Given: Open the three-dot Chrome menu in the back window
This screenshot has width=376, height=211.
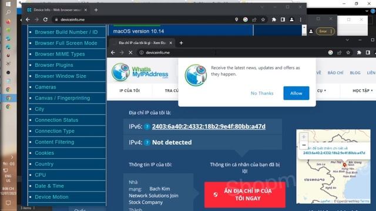Looking at the screenshot, I should pos(300,19).
